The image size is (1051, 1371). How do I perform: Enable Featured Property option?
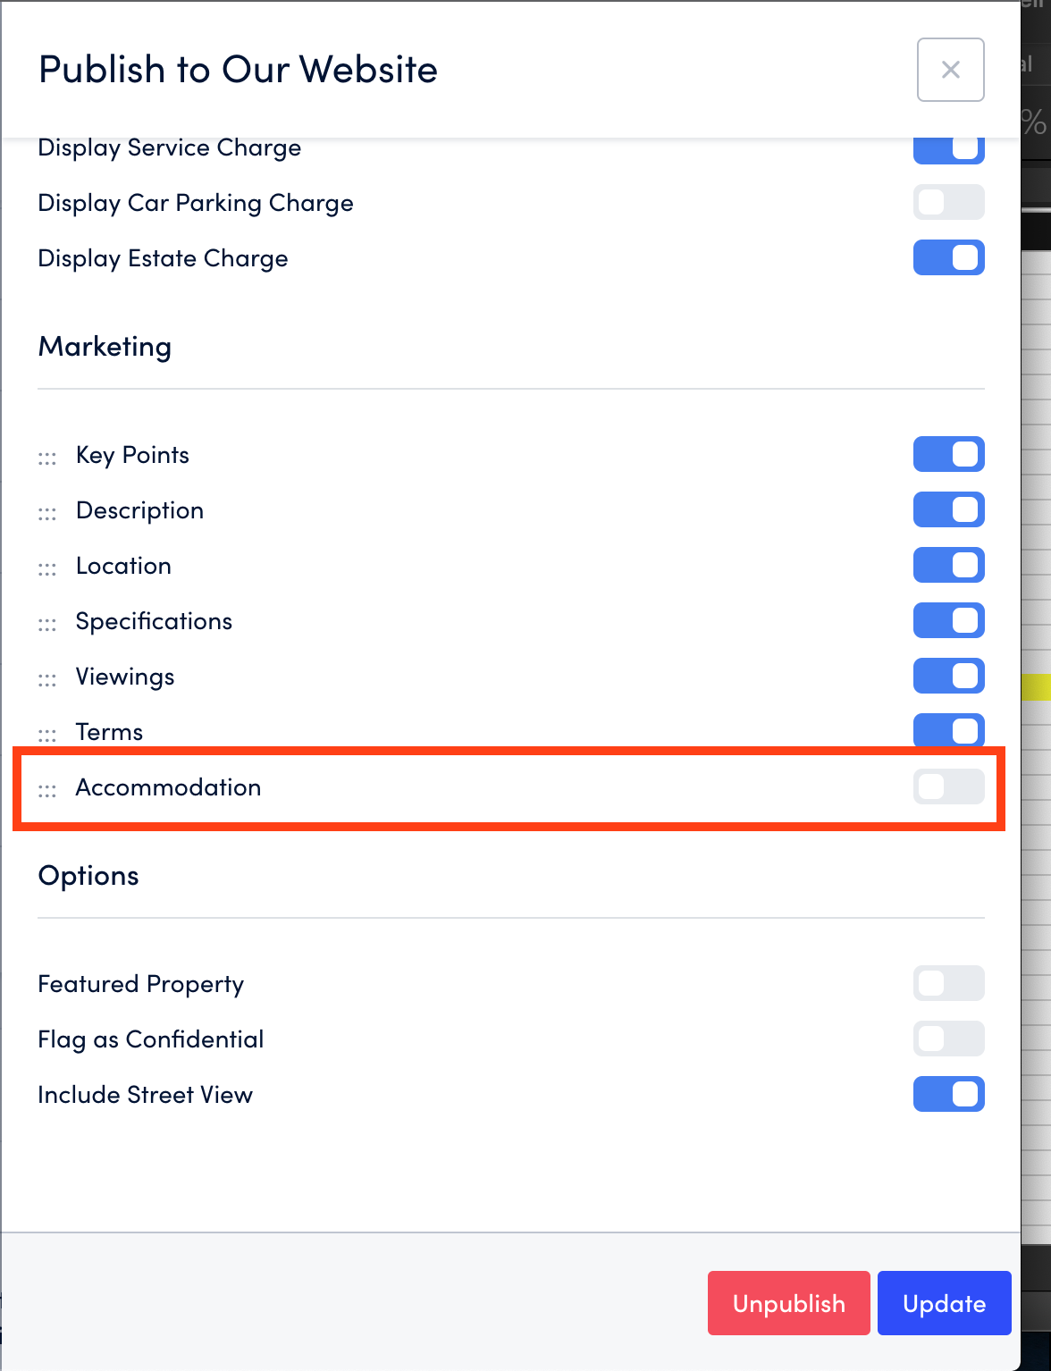(x=948, y=983)
